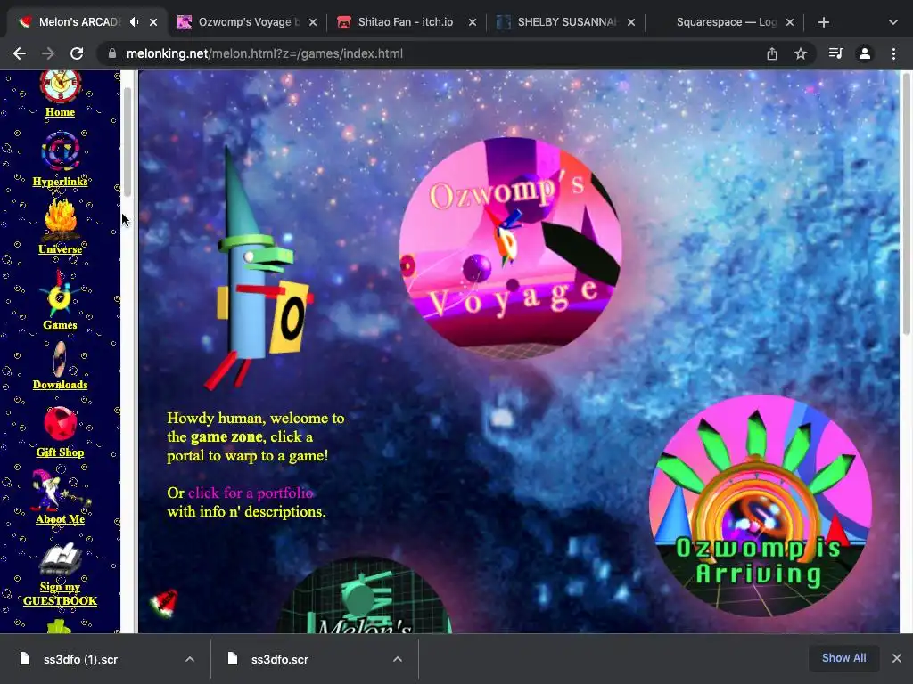Image resolution: width=913 pixels, height=684 pixels.
Task: Open the Melon's green grid portal
Action: coord(365,596)
